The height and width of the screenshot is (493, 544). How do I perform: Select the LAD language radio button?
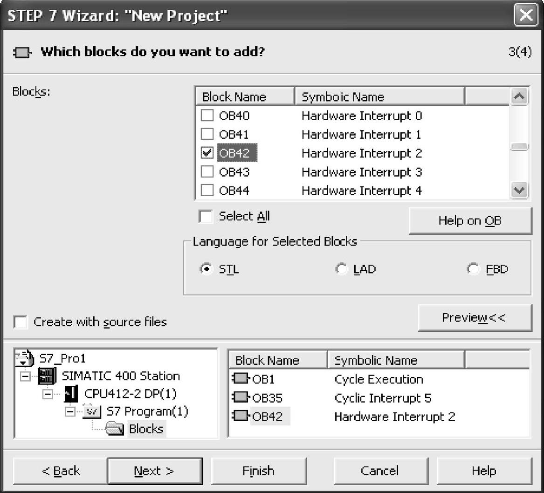(x=341, y=269)
